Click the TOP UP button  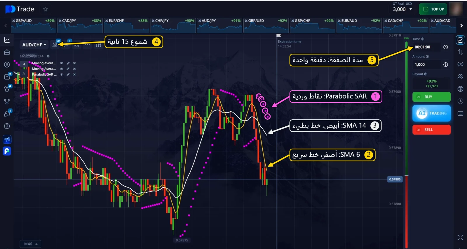tap(433, 9)
